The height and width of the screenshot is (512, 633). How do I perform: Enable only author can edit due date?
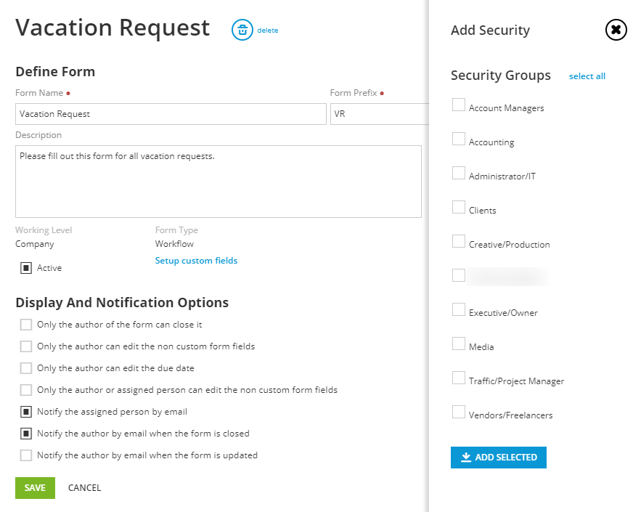click(x=26, y=368)
